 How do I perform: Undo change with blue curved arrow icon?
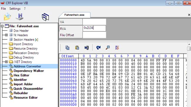[x=98, y=48]
